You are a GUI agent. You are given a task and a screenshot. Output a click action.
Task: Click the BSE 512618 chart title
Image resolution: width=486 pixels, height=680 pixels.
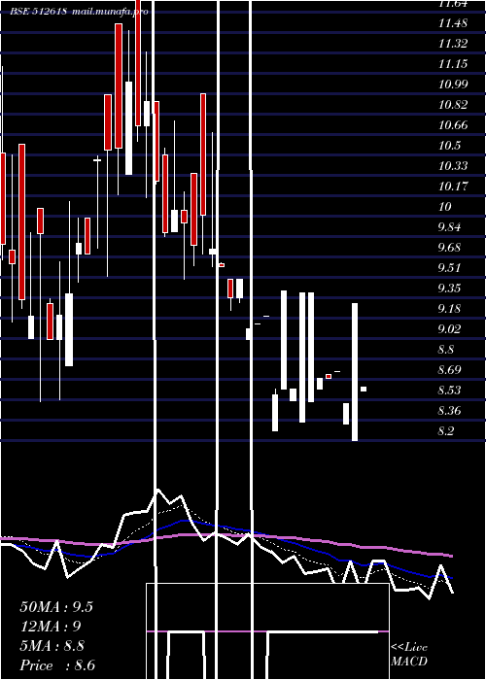pos(39,12)
